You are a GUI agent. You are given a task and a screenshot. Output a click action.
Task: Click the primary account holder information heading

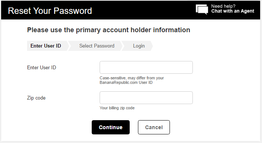[x=109, y=30]
